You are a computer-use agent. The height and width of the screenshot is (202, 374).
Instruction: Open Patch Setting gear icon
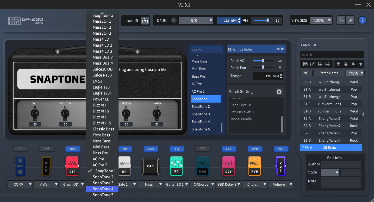click(279, 92)
